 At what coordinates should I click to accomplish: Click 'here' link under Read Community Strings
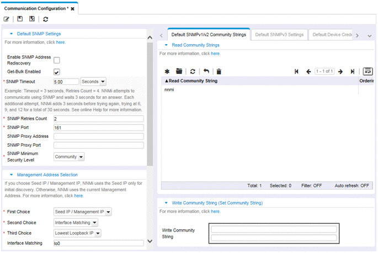click(x=215, y=53)
